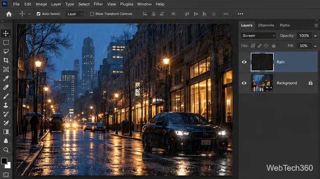
Task: Select the Frame tool
Action: point(6,69)
